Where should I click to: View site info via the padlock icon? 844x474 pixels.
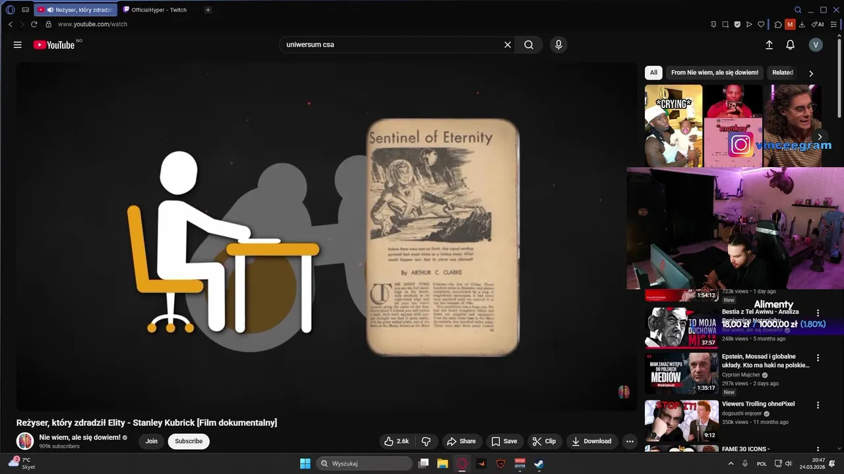pos(48,24)
